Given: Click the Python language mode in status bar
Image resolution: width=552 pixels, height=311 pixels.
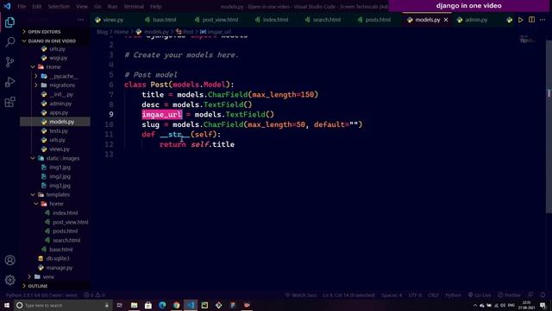Looking at the screenshot, I should (453, 295).
